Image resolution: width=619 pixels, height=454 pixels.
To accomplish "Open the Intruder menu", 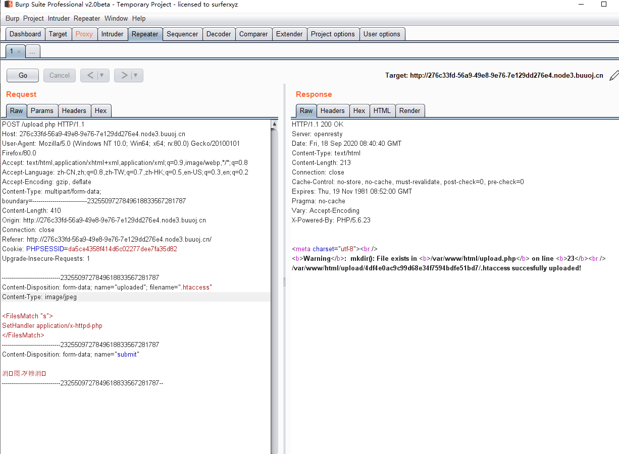I will (59, 18).
